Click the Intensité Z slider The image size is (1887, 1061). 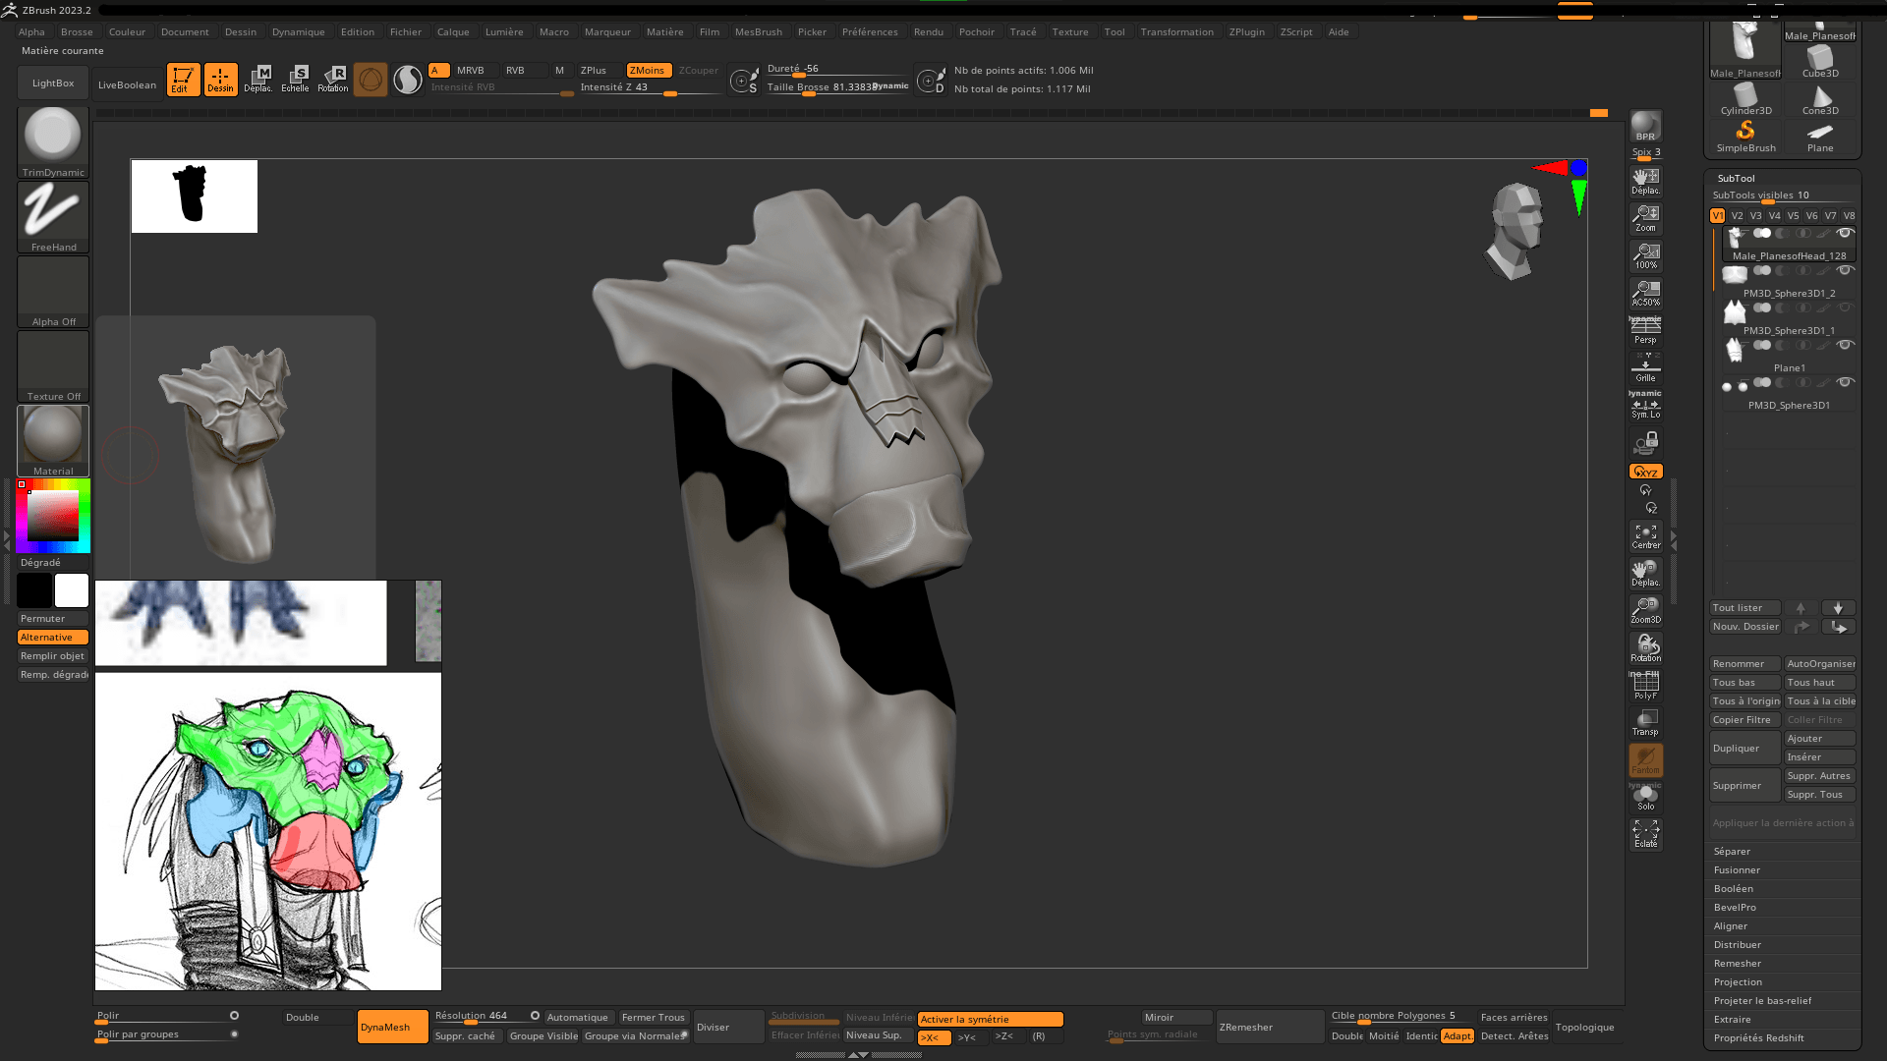[649, 87]
